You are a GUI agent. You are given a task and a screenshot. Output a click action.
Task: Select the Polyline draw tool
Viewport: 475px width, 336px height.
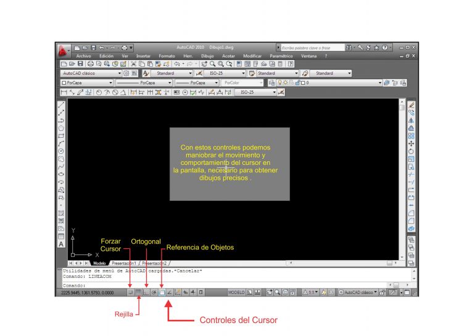tap(61, 120)
